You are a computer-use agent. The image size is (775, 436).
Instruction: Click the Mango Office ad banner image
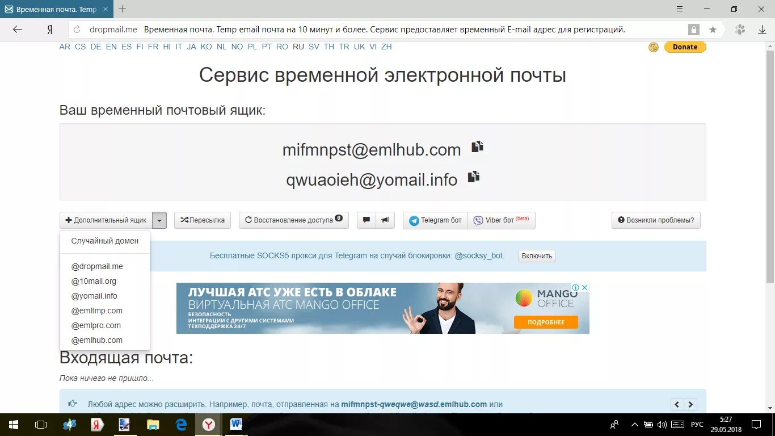[383, 308]
